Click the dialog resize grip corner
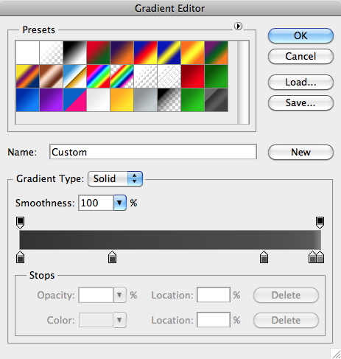Viewport: 341px width, 359px height. (x=336, y=354)
